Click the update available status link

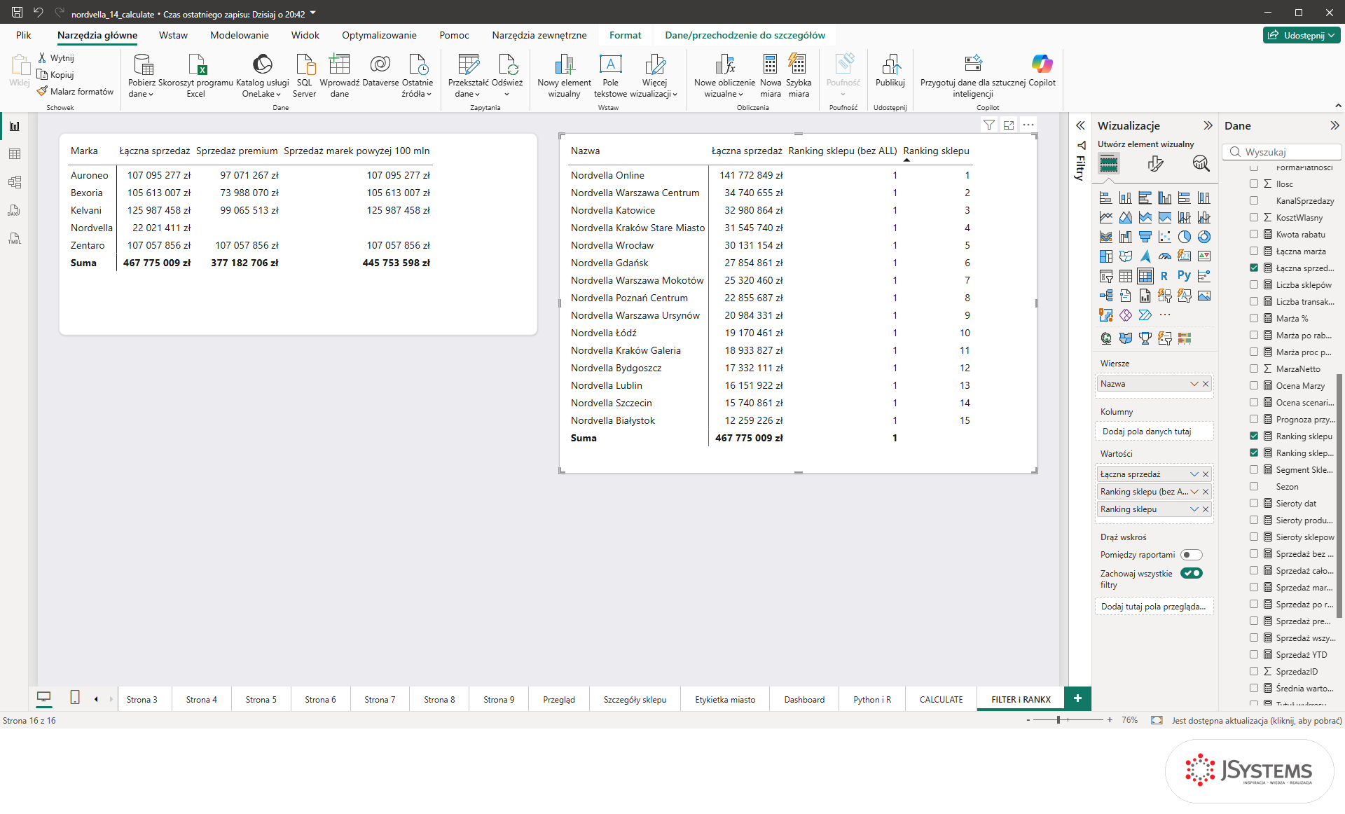[x=1257, y=720]
